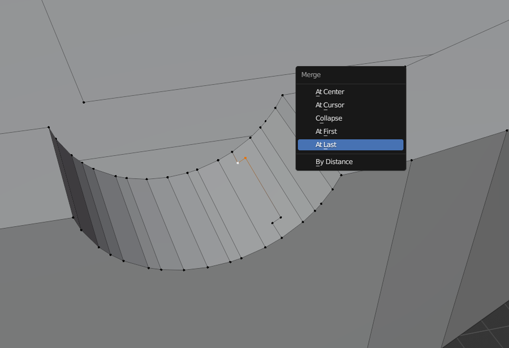Click the dark grid floor in bottom-right corner
The image size is (509, 348).
492,330
